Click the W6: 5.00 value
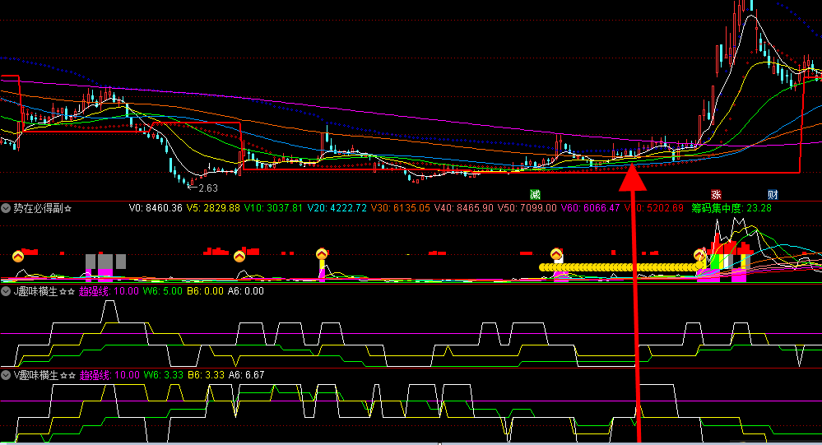This screenshot has width=822, height=445. [163, 291]
